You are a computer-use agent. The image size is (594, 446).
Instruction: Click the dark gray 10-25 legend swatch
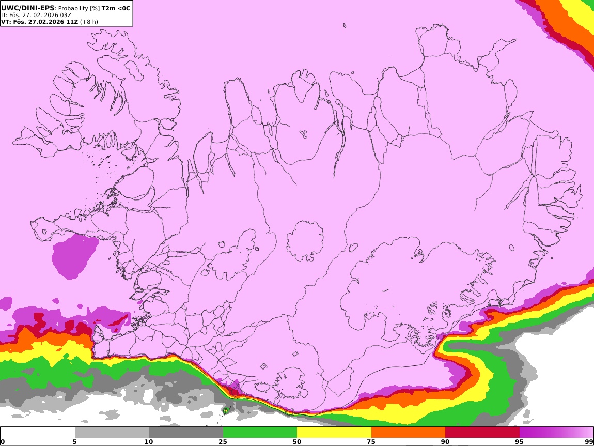pyautogui.click(x=186, y=433)
